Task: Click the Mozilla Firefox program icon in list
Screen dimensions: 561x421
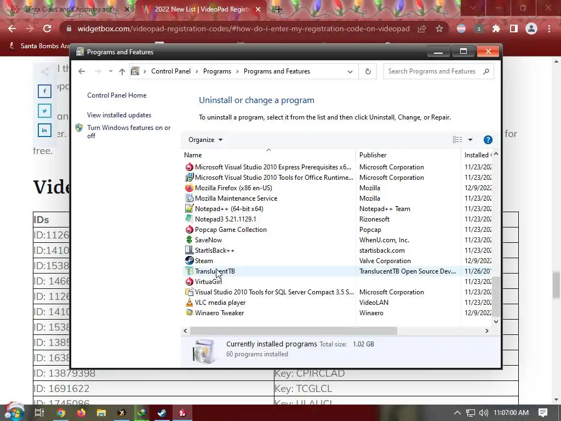Action: pos(189,188)
